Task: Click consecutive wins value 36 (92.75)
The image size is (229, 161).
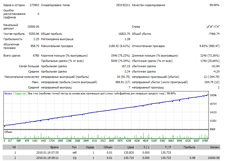Action: [x=123, y=77]
